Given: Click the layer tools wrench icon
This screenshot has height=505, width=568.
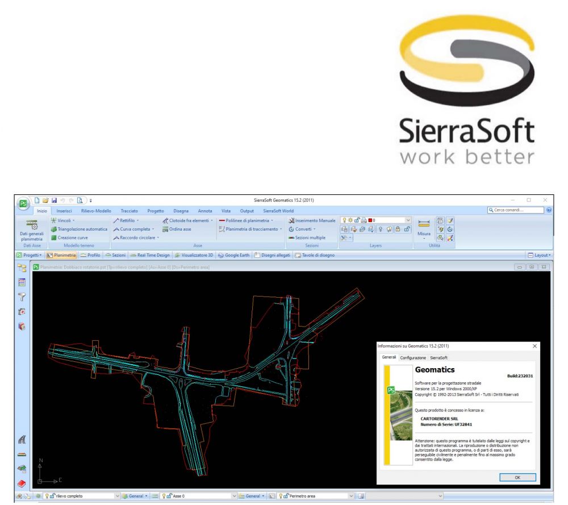Looking at the screenshot, I should (x=346, y=237).
